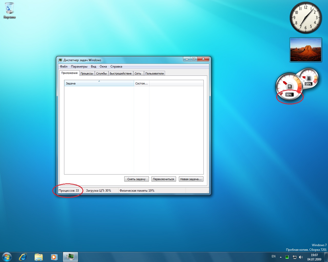Close the Task Manager window
This screenshot has width=328, height=262.
pyautogui.click(x=203, y=59)
